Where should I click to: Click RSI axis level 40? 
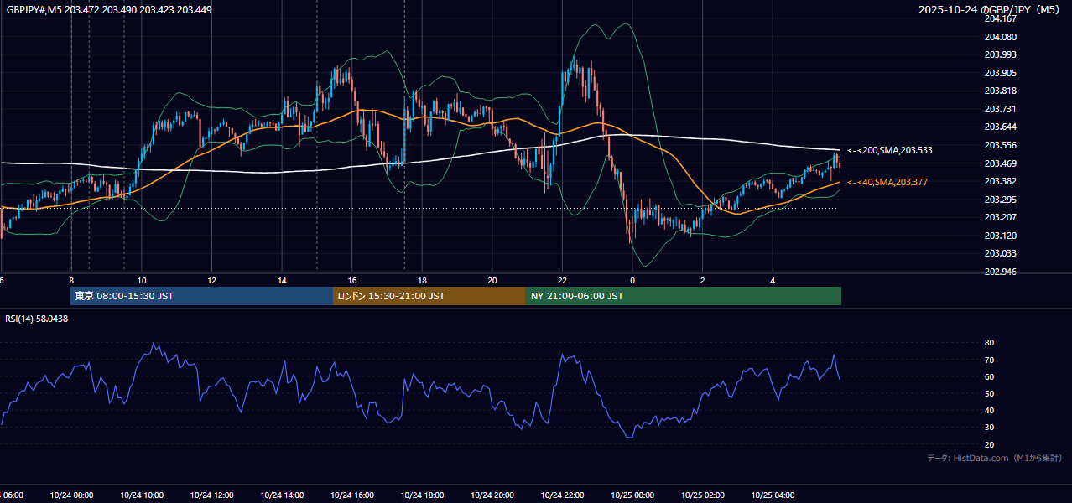tap(989, 410)
